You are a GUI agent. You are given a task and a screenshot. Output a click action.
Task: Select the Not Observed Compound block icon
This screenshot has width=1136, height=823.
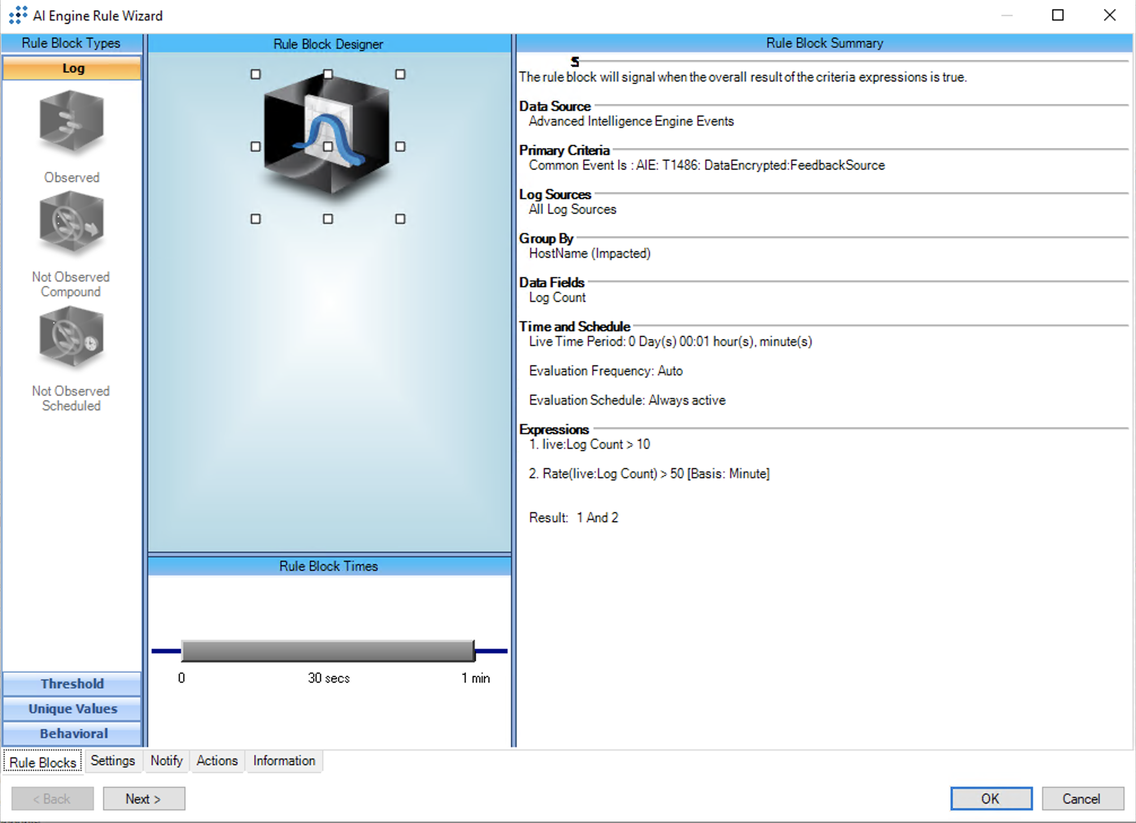tap(71, 223)
